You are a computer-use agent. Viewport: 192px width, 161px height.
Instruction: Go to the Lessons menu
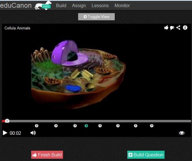point(100,6)
